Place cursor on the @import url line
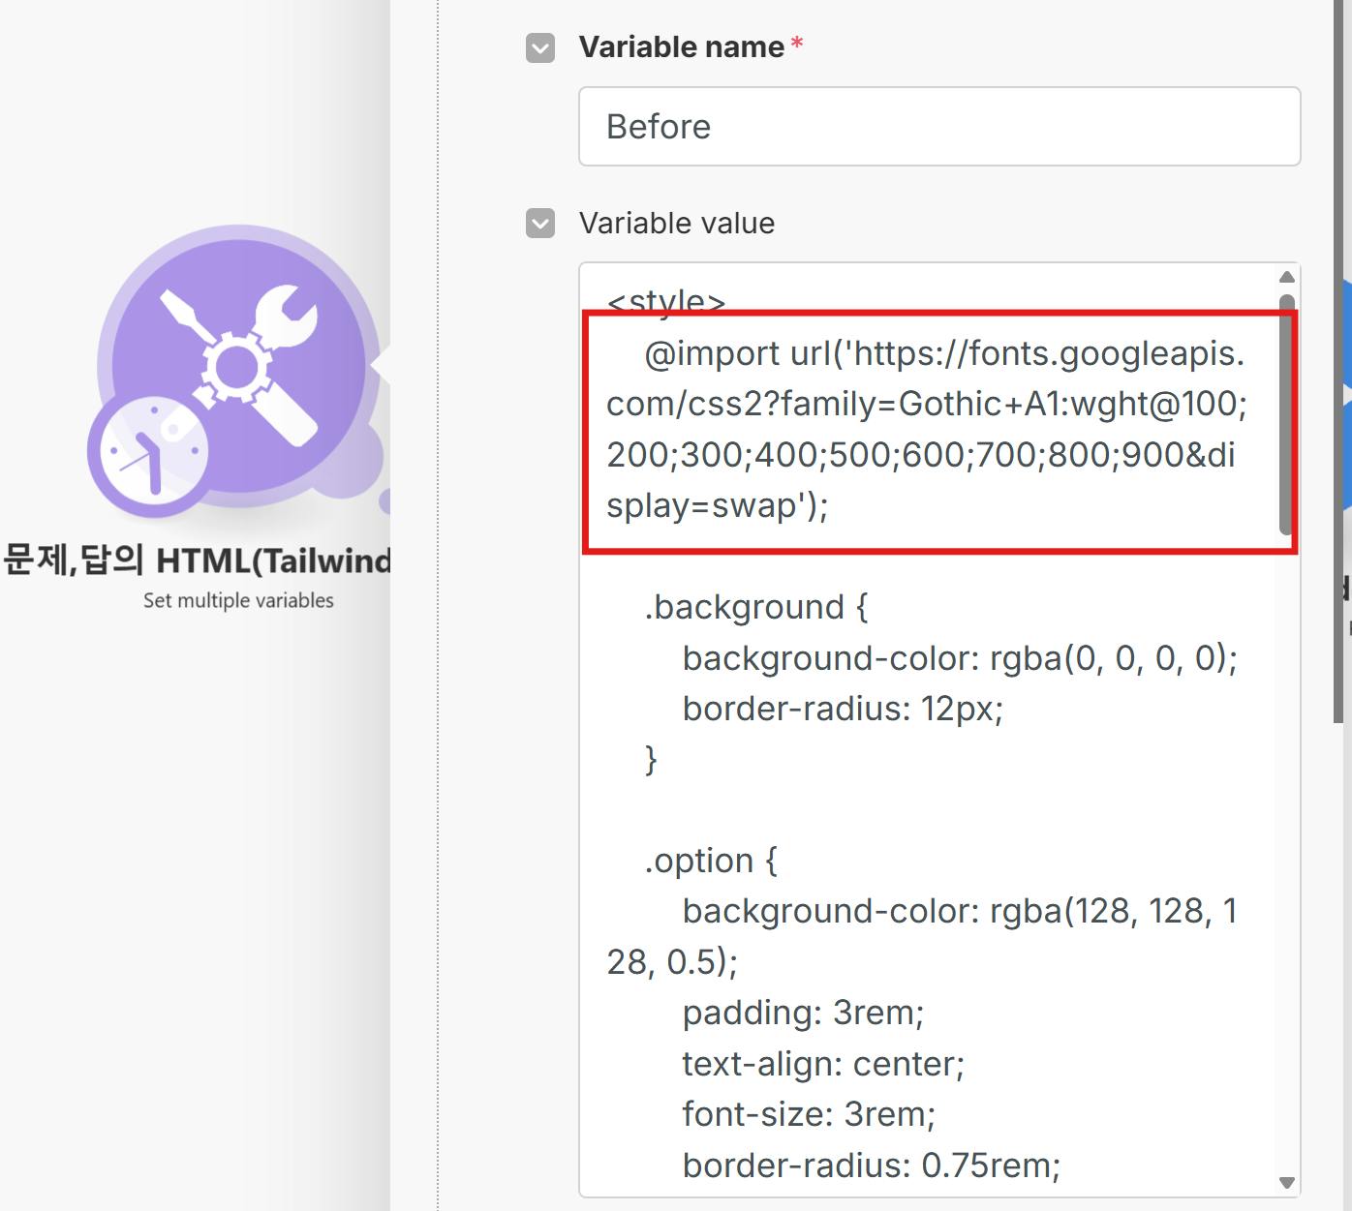 pyautogui.click(x=943, y=354)
